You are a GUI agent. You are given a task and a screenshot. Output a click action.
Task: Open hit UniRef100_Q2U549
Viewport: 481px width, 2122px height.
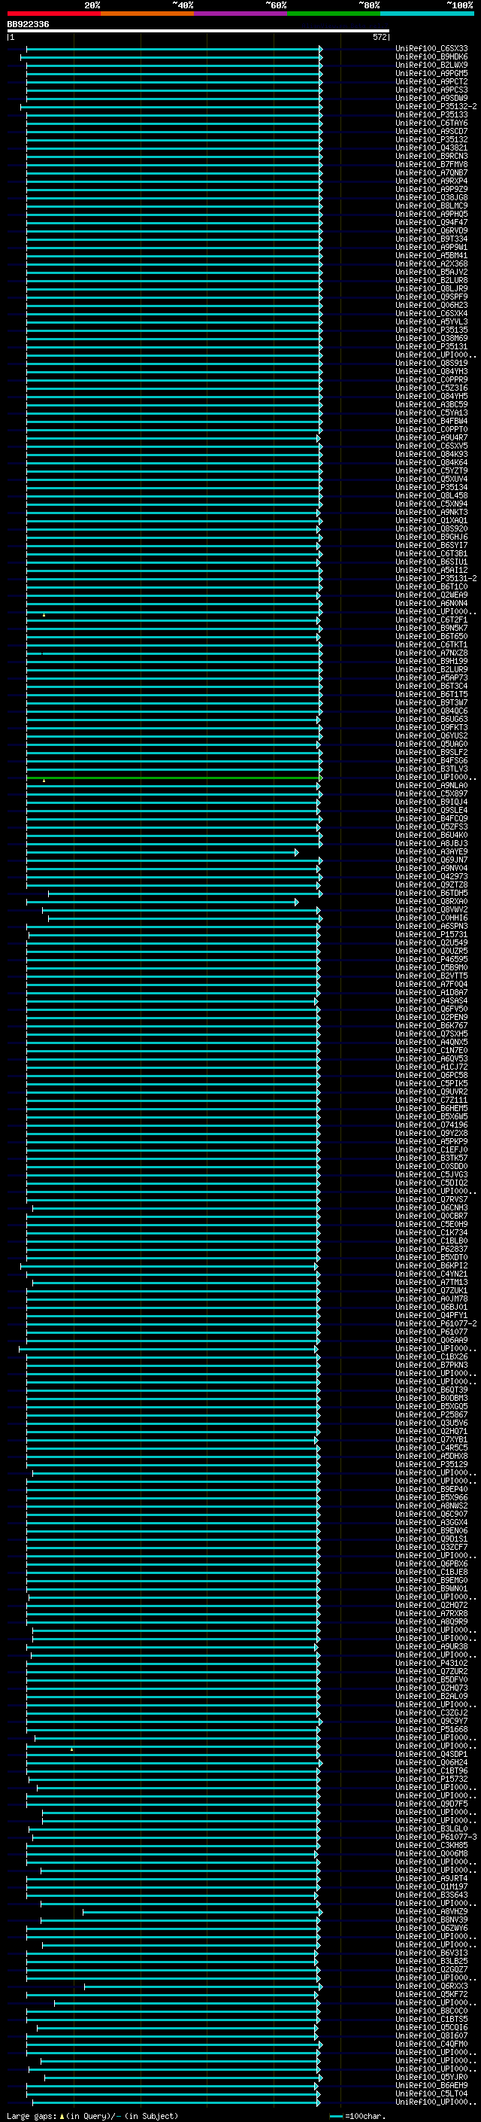431,943
